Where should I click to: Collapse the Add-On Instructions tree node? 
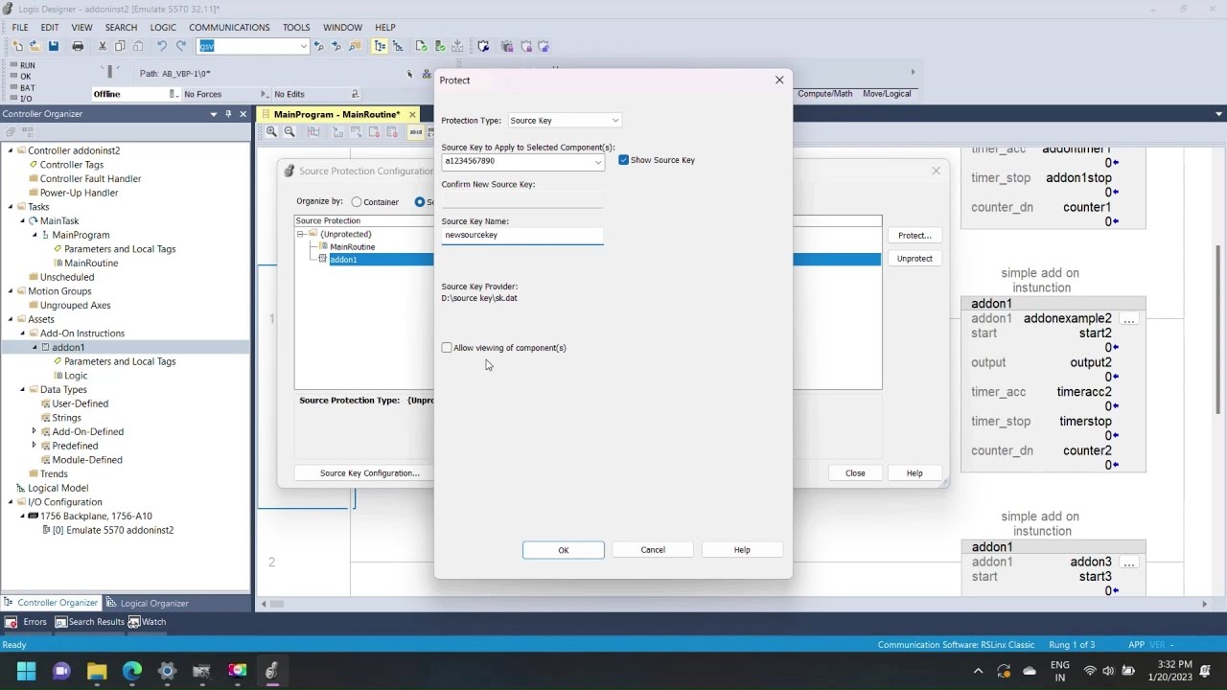[x=23, y=333]
